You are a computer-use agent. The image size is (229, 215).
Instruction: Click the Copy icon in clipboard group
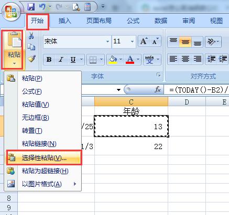click(31, 47)
